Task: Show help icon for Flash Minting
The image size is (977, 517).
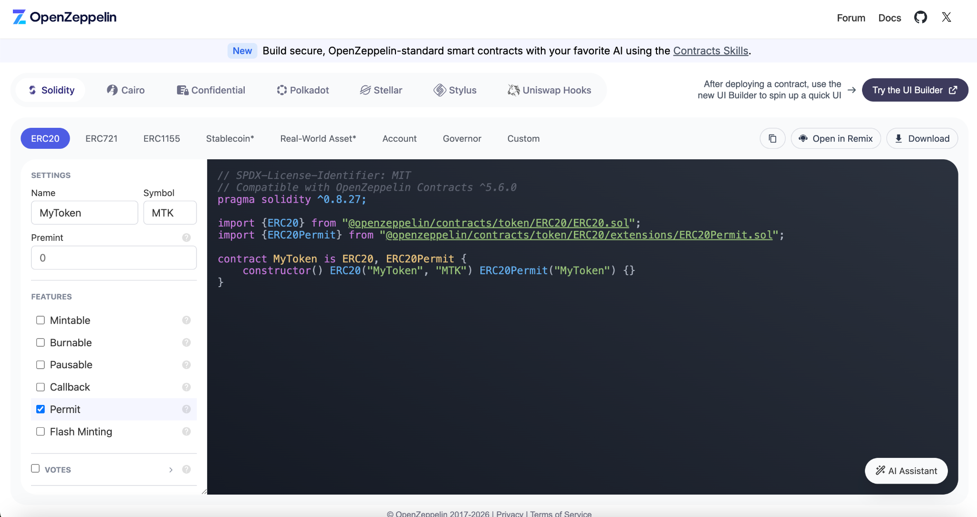Action: [187, 432]
